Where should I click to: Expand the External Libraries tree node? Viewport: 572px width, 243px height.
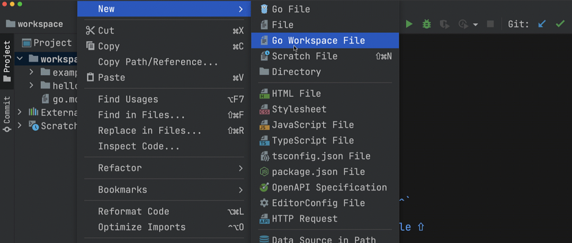(20, 112)
